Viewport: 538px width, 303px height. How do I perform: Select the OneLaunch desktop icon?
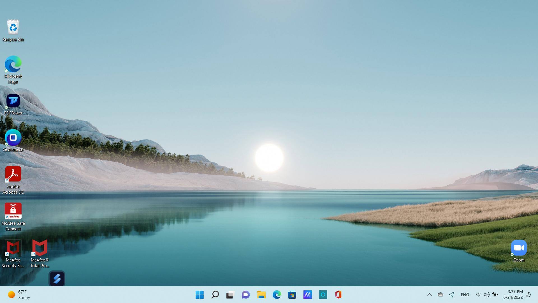click(13, 138)
